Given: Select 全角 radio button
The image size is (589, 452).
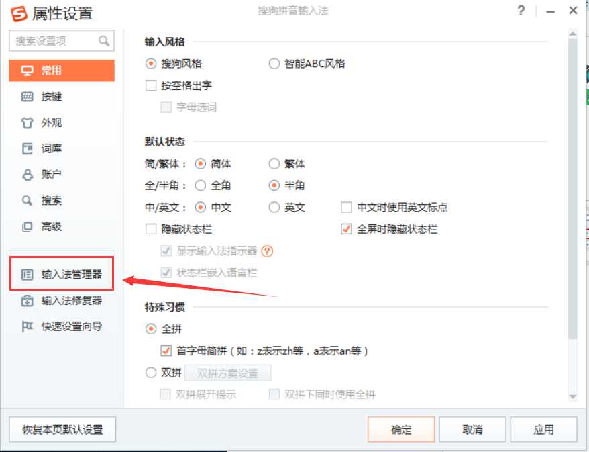Looking at the screenshot, I should coord(201,185).
